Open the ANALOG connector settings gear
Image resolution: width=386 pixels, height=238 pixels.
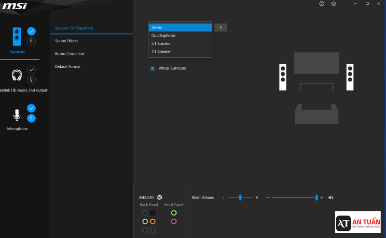tap(160, 197)
